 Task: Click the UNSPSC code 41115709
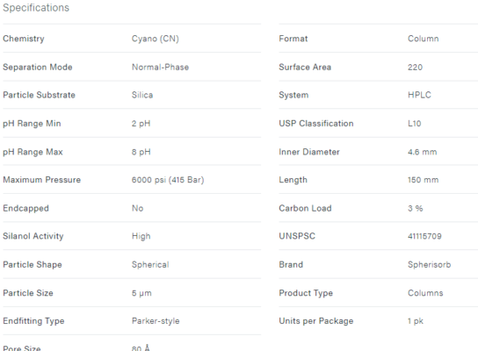pyautogui.click(x=424, y=236)
